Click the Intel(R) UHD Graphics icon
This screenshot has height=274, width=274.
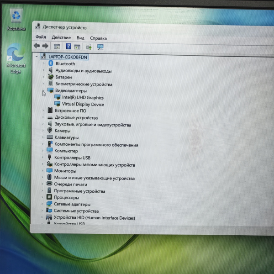click(58, 97)
